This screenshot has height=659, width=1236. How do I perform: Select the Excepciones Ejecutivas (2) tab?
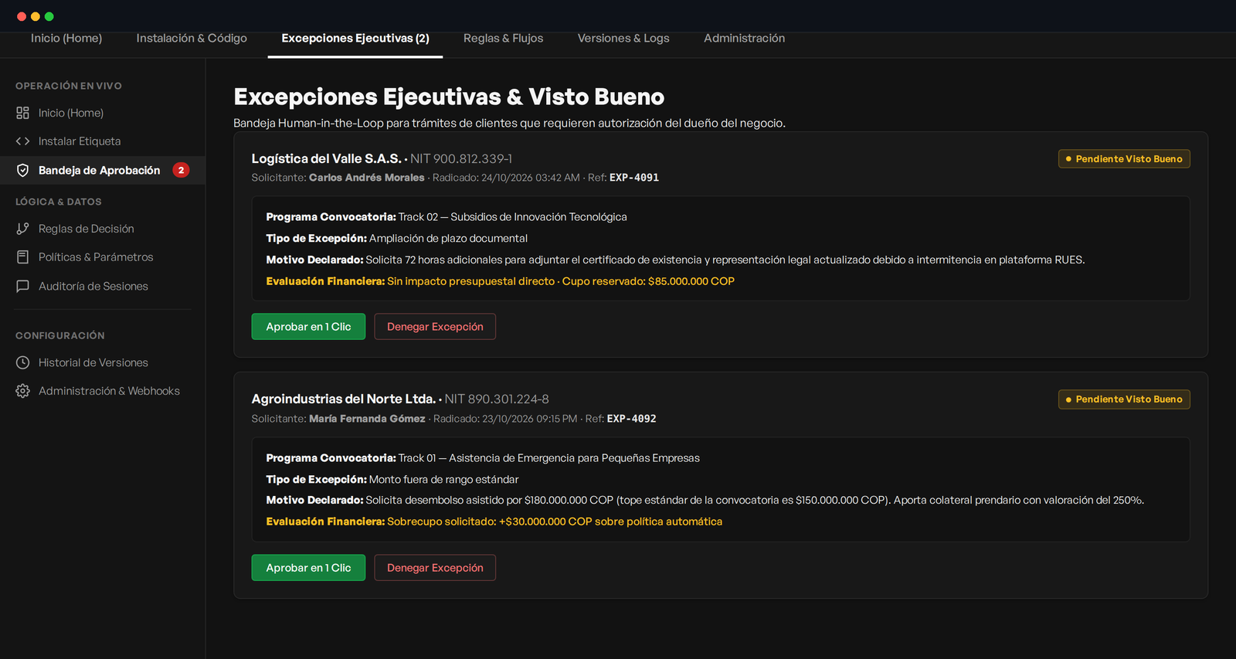click(x=355, y=38)
